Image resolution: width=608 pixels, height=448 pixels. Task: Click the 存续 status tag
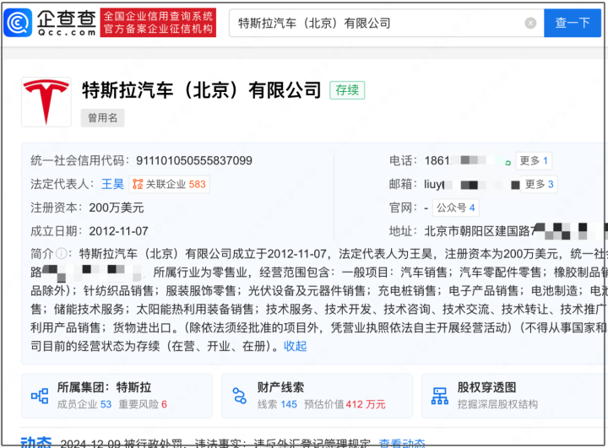coord(347,90)
